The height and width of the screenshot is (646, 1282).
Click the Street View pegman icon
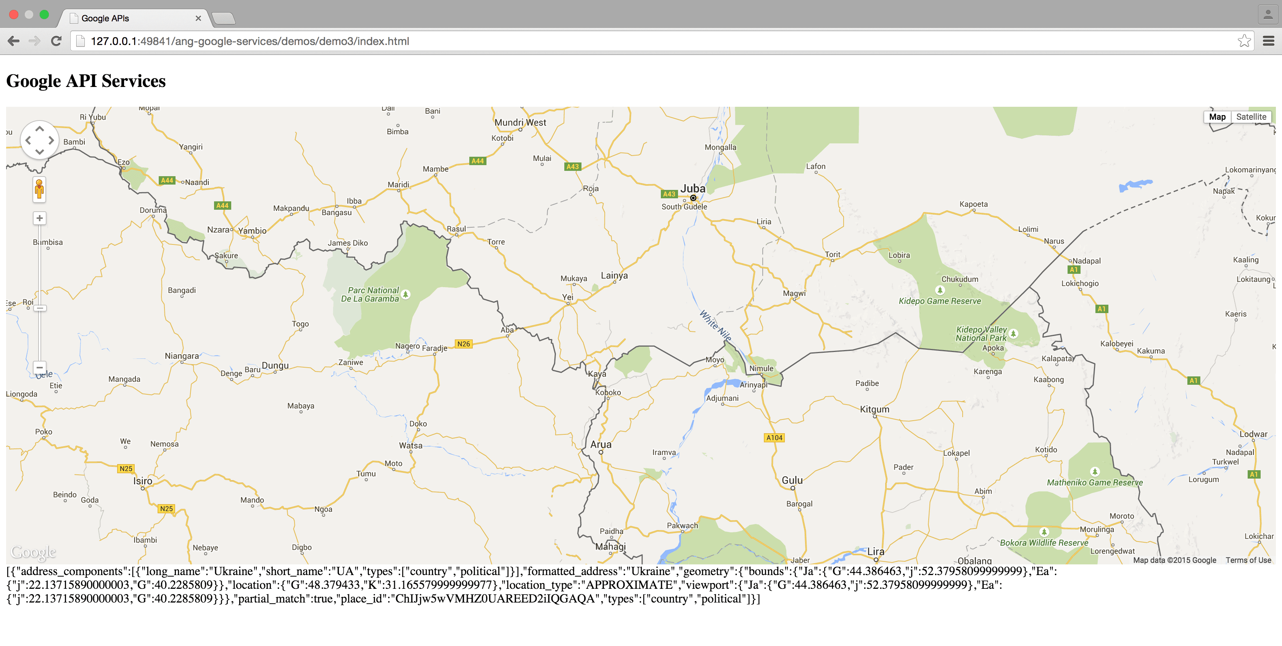[x=39, y=190]
